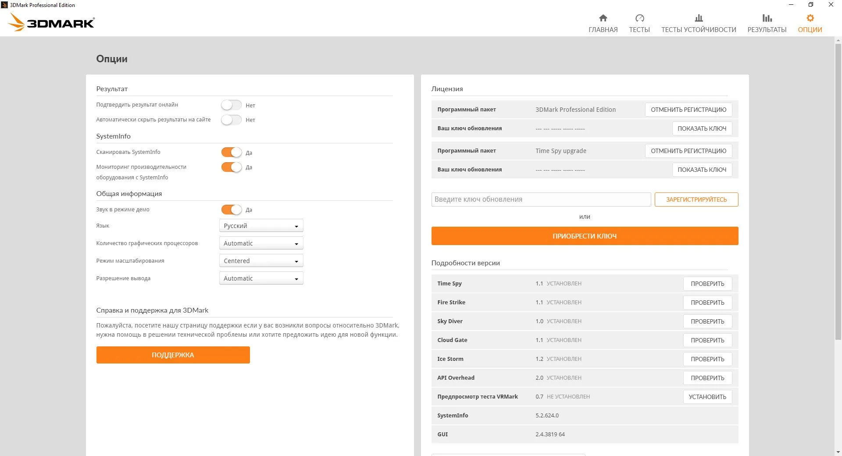Screen dimensions: 842x456
Task: Click ПРОВЕРИТЬ for Cloud Gate
Action: (707, 340)
